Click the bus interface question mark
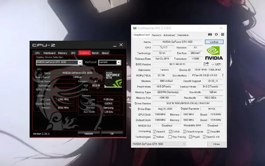This screenshot has height=166, width=265. click(x=223, y=75)
